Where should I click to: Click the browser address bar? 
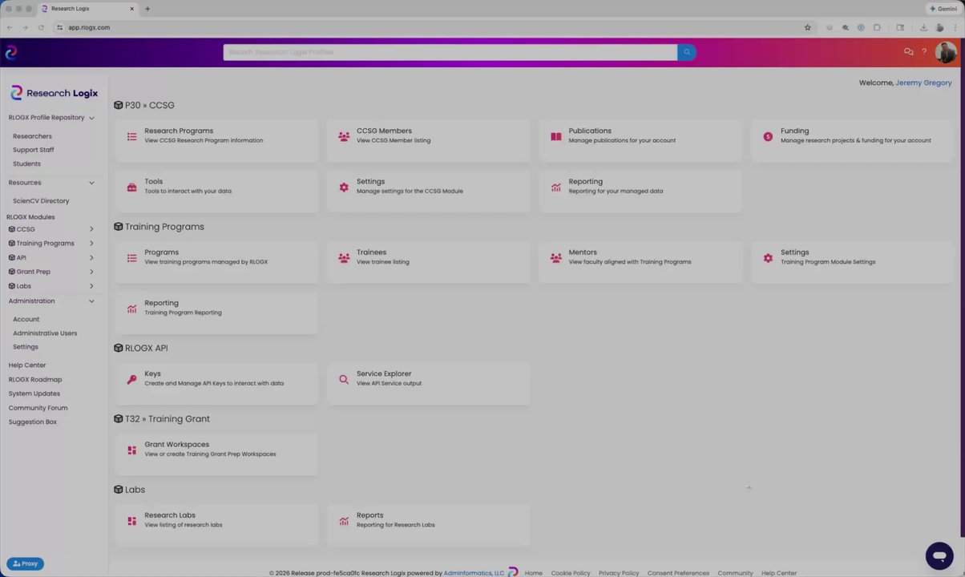433,27
